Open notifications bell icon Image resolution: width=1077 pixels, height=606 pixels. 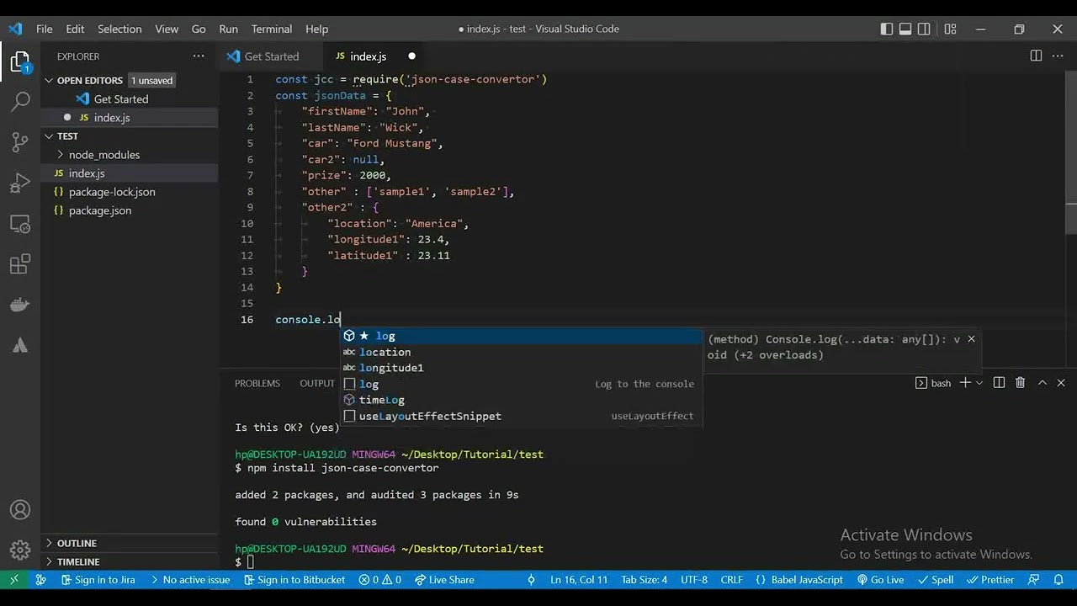tap(1058, 579)
